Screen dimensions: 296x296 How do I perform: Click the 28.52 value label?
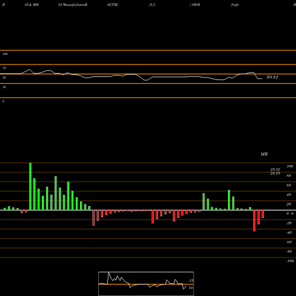click(x=275, y=170)
